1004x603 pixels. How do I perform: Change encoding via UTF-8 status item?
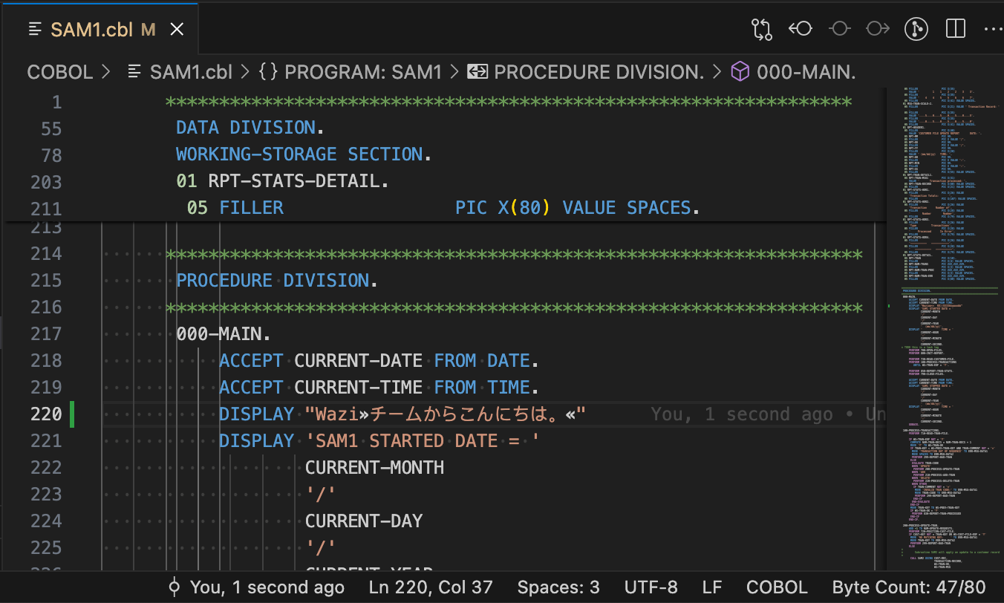651,587
